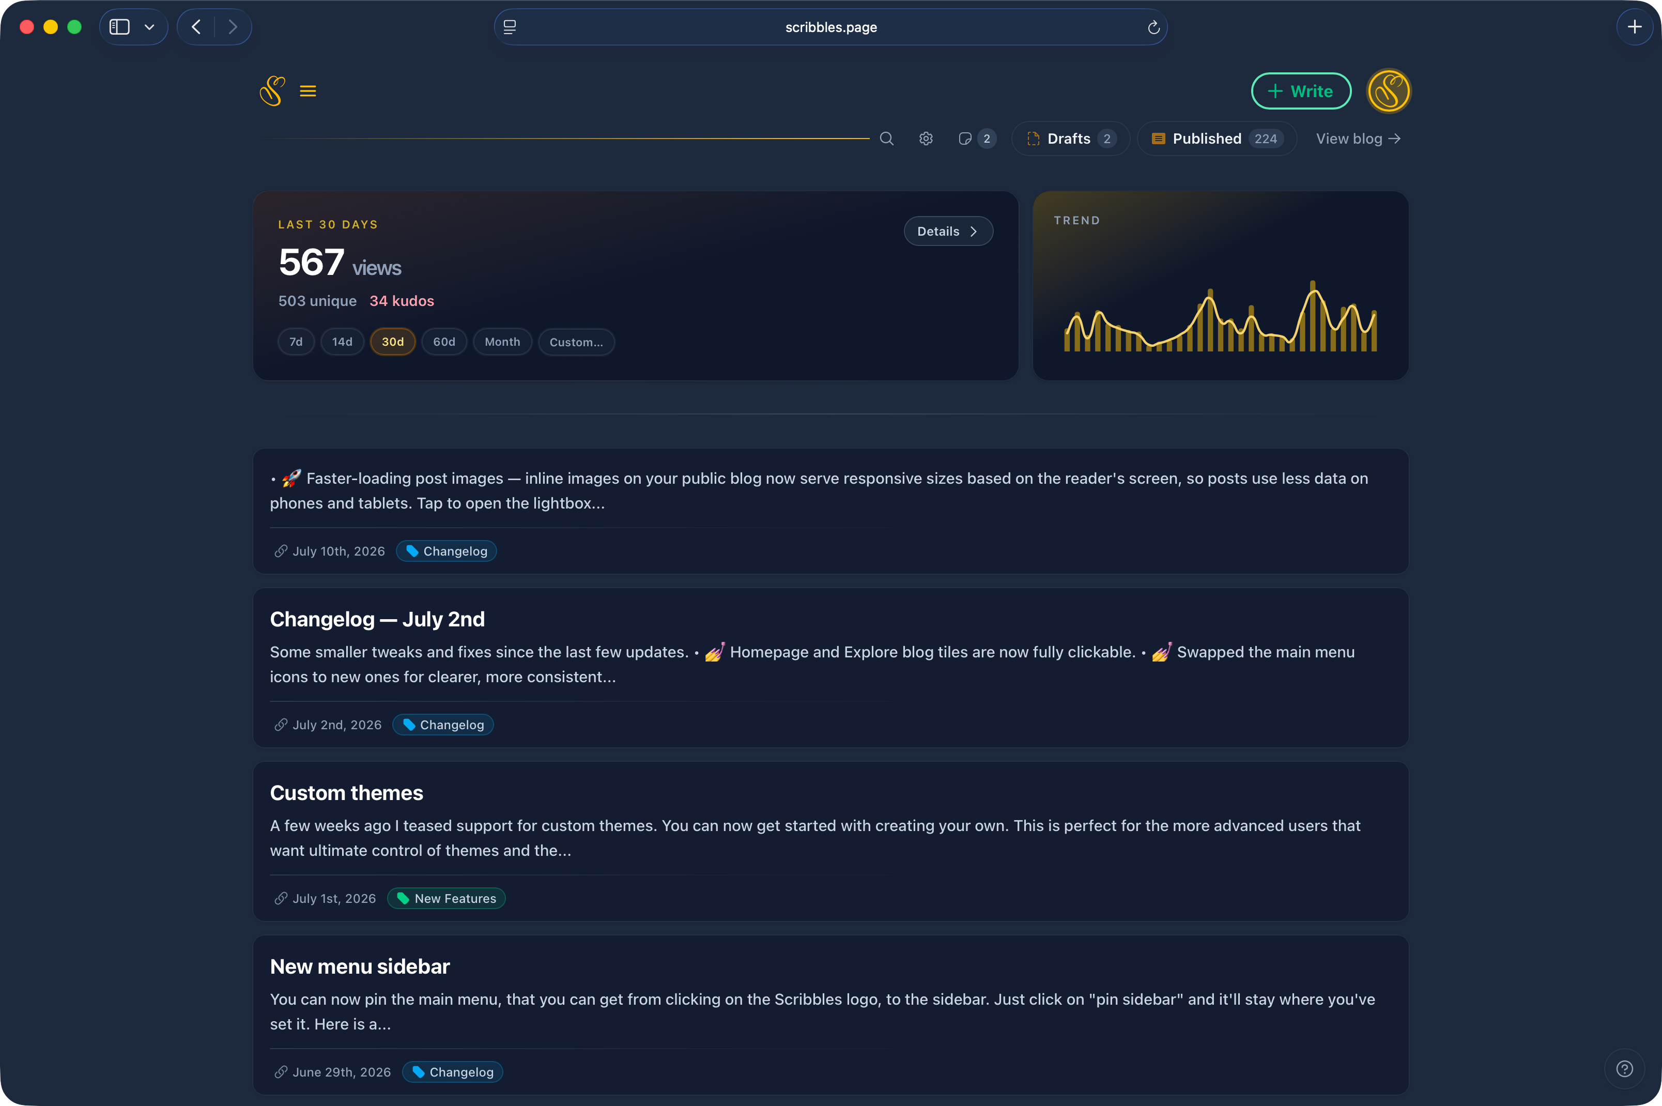1662x1106 pixels.
Task: Click the scribbles.page address bar
Action: point(830,27)
